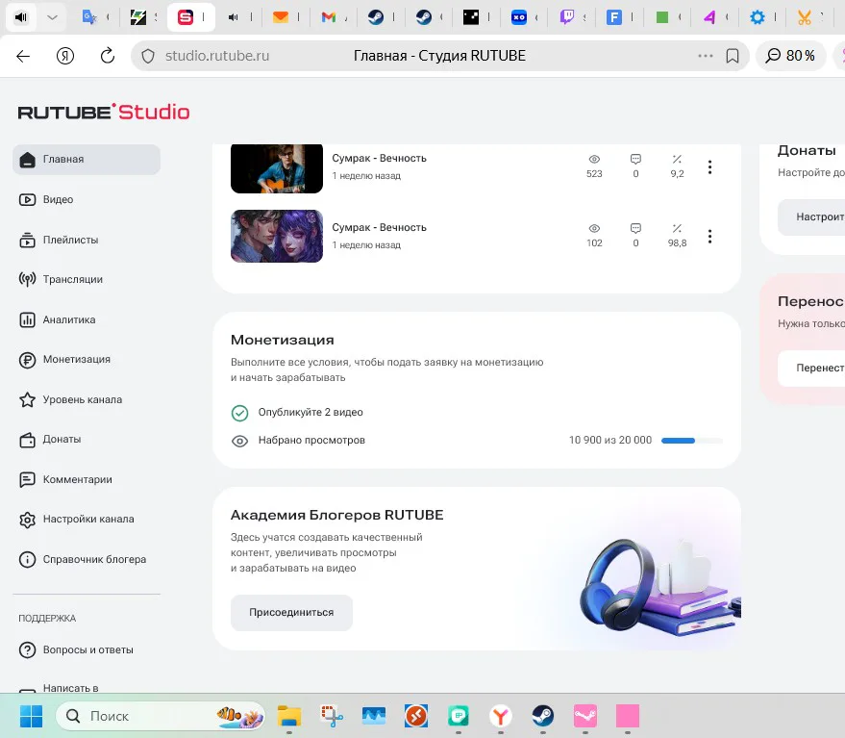The height and width of the screenshot is (738, 845).
Task: Click the 80 % zoom indicator
Action: pos(791,56)
